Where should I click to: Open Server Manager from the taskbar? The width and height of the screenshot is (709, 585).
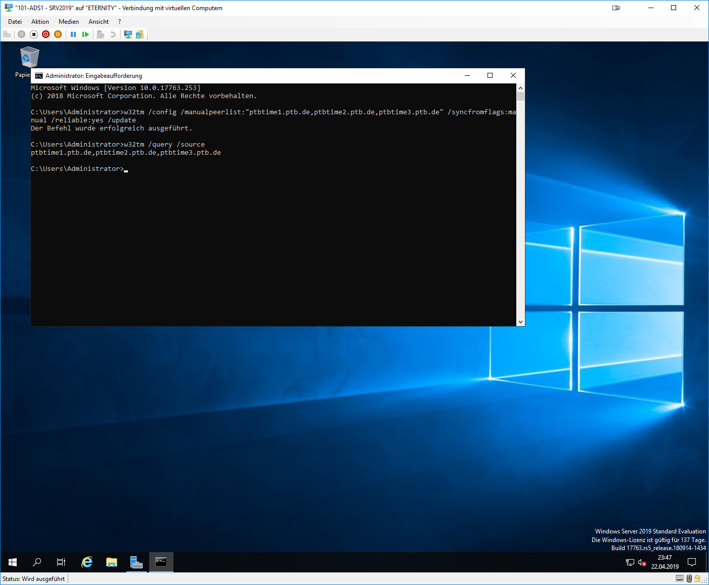pyautogui.click(x=136, y=562)
